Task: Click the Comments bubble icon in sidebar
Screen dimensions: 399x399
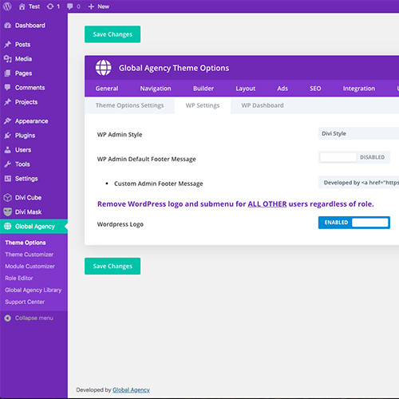Action: click(x=8, y=88)
